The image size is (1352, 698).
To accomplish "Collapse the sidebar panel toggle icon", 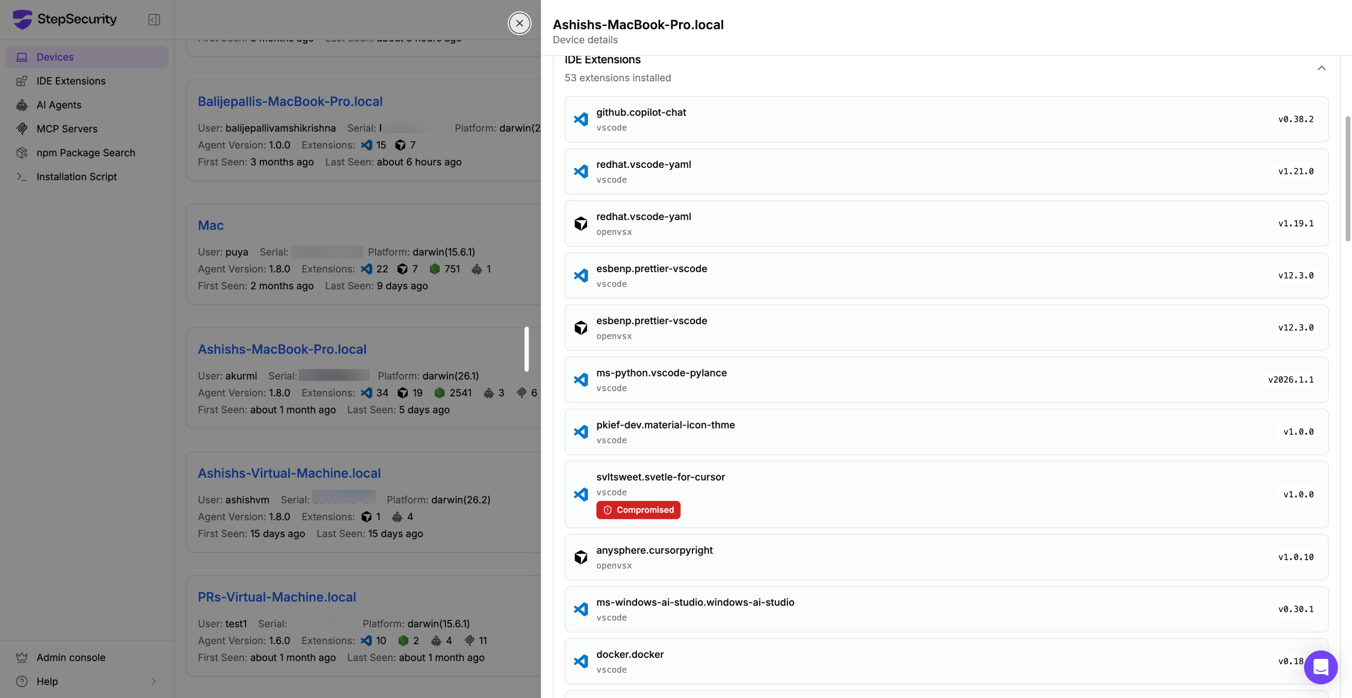I will click(154, 20).
